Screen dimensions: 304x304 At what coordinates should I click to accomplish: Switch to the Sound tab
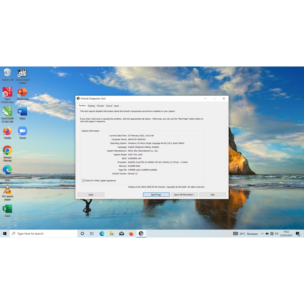click(x=109, y=106)
